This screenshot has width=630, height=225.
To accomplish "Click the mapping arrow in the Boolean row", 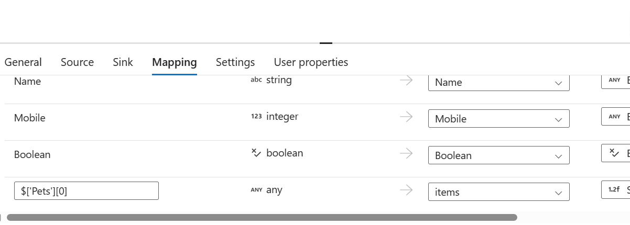I will coord(406,153).
